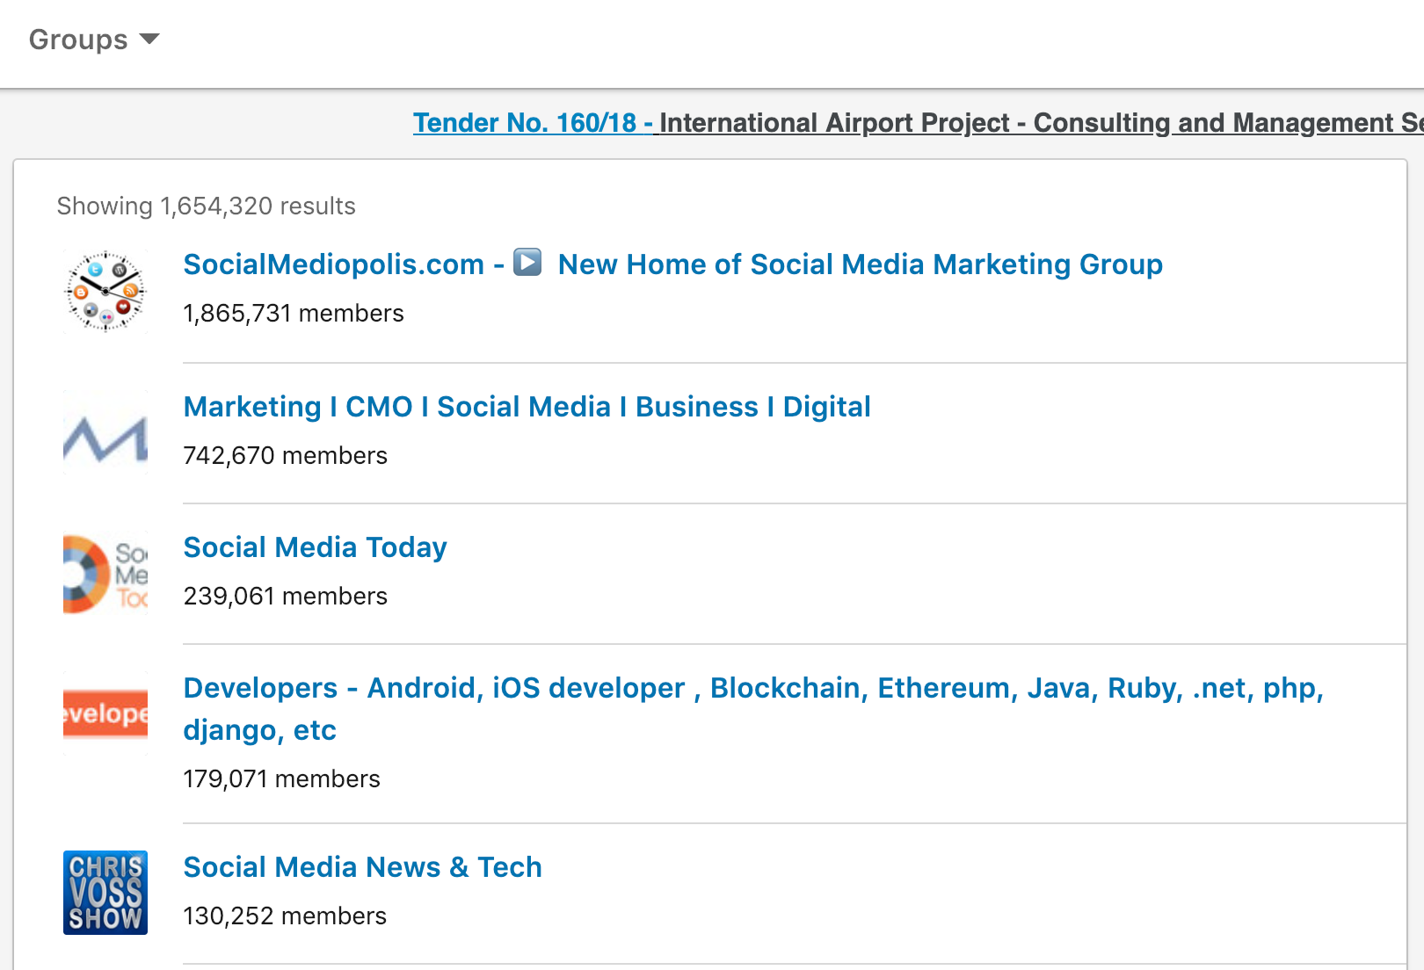Click the Chris Voss Show logo thumbnail

click(105, 893)
